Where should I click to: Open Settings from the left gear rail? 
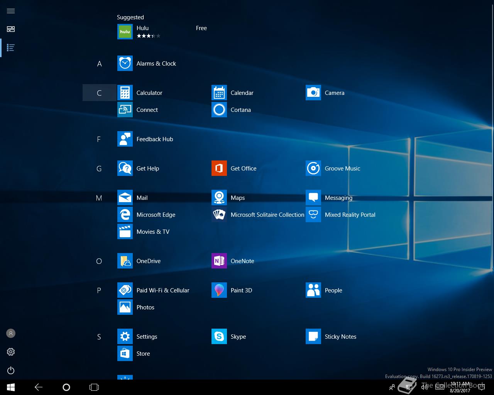pyautogui.click(x=11, y=352)
